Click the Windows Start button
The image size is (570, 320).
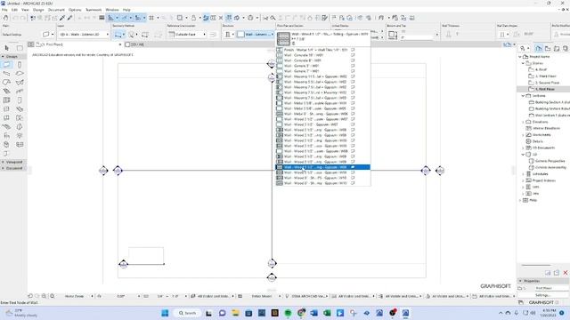coord(165,313)
